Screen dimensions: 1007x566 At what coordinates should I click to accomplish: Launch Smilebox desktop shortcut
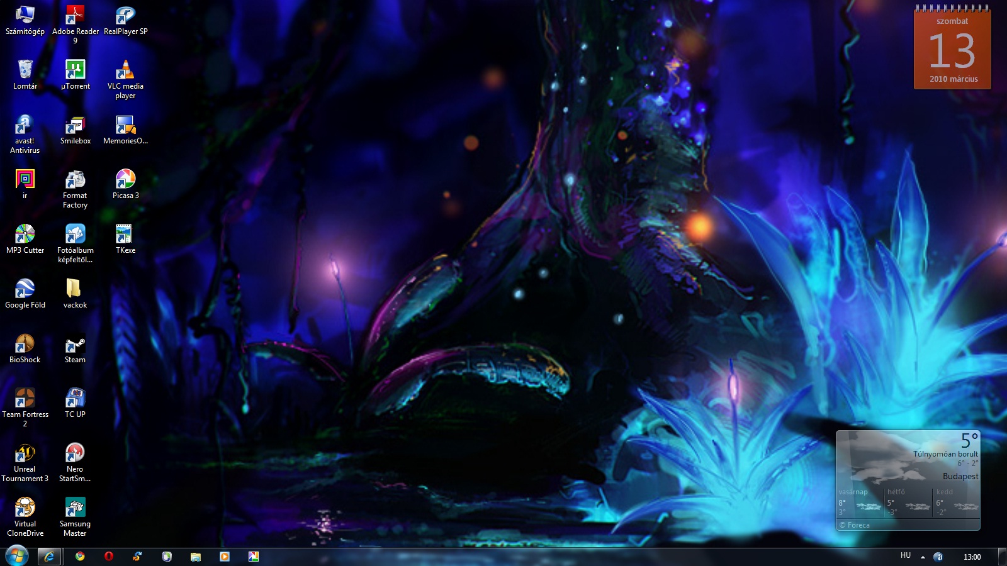[75, 129]
